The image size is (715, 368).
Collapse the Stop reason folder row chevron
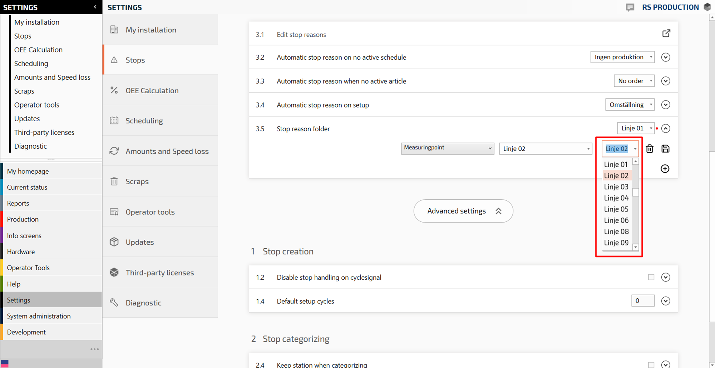point(665,129)
